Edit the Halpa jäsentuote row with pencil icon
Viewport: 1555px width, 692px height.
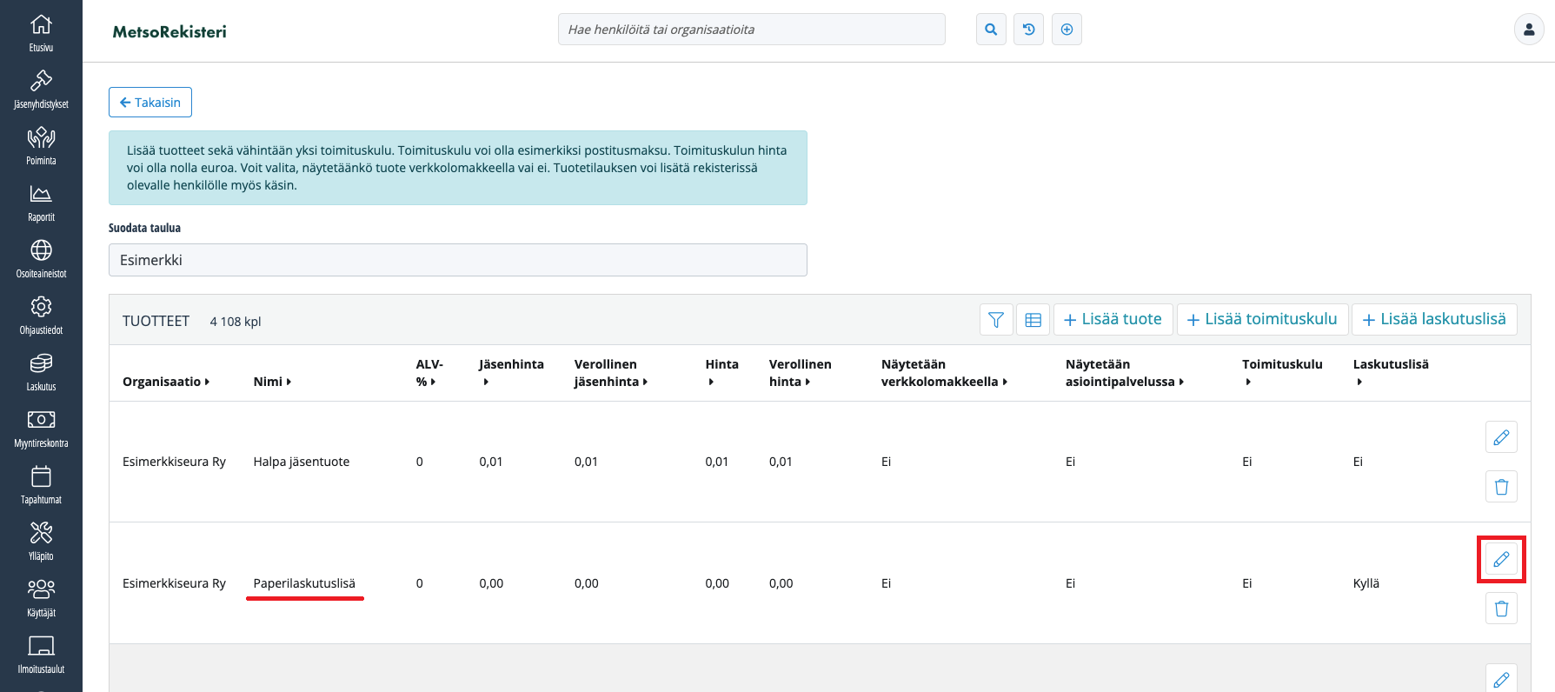point(1501,437)
